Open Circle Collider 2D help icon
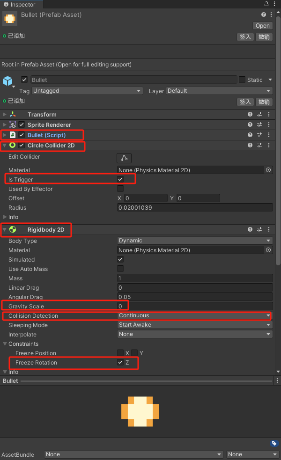 pyautogui.click(x=250, y=145)
